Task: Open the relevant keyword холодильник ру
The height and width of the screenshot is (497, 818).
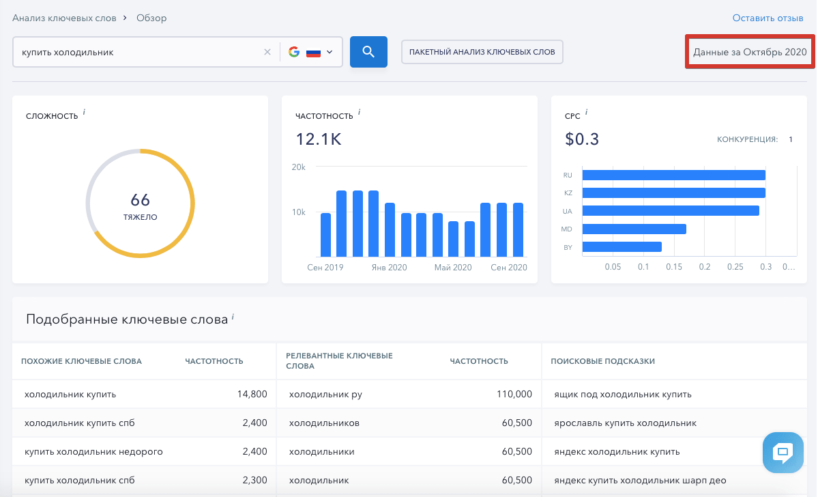Action: coord(325,394)
